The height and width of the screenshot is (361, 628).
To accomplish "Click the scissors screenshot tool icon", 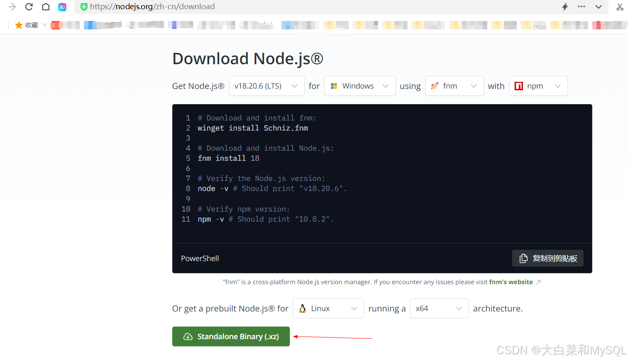I will coord(620,7).
